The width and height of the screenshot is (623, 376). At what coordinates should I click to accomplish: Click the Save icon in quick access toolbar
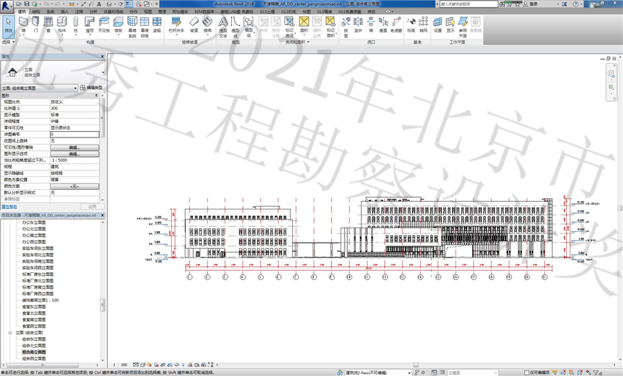(x=26, y=4)
